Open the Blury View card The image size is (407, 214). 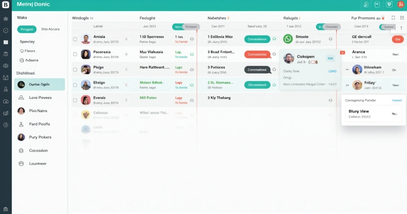click(x=373, y=114)
